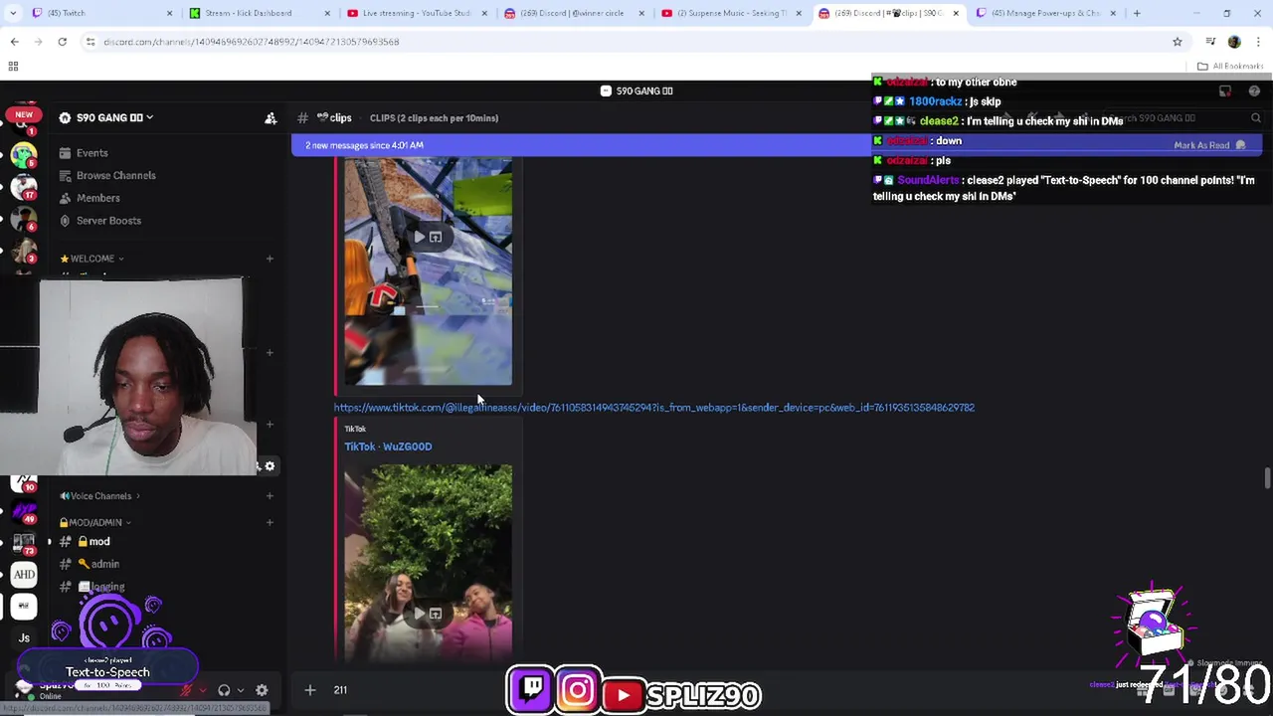Viewport: 1273px width, 716px height.
Task: Close the Suspense Music tab
Action: coord(798,13)
